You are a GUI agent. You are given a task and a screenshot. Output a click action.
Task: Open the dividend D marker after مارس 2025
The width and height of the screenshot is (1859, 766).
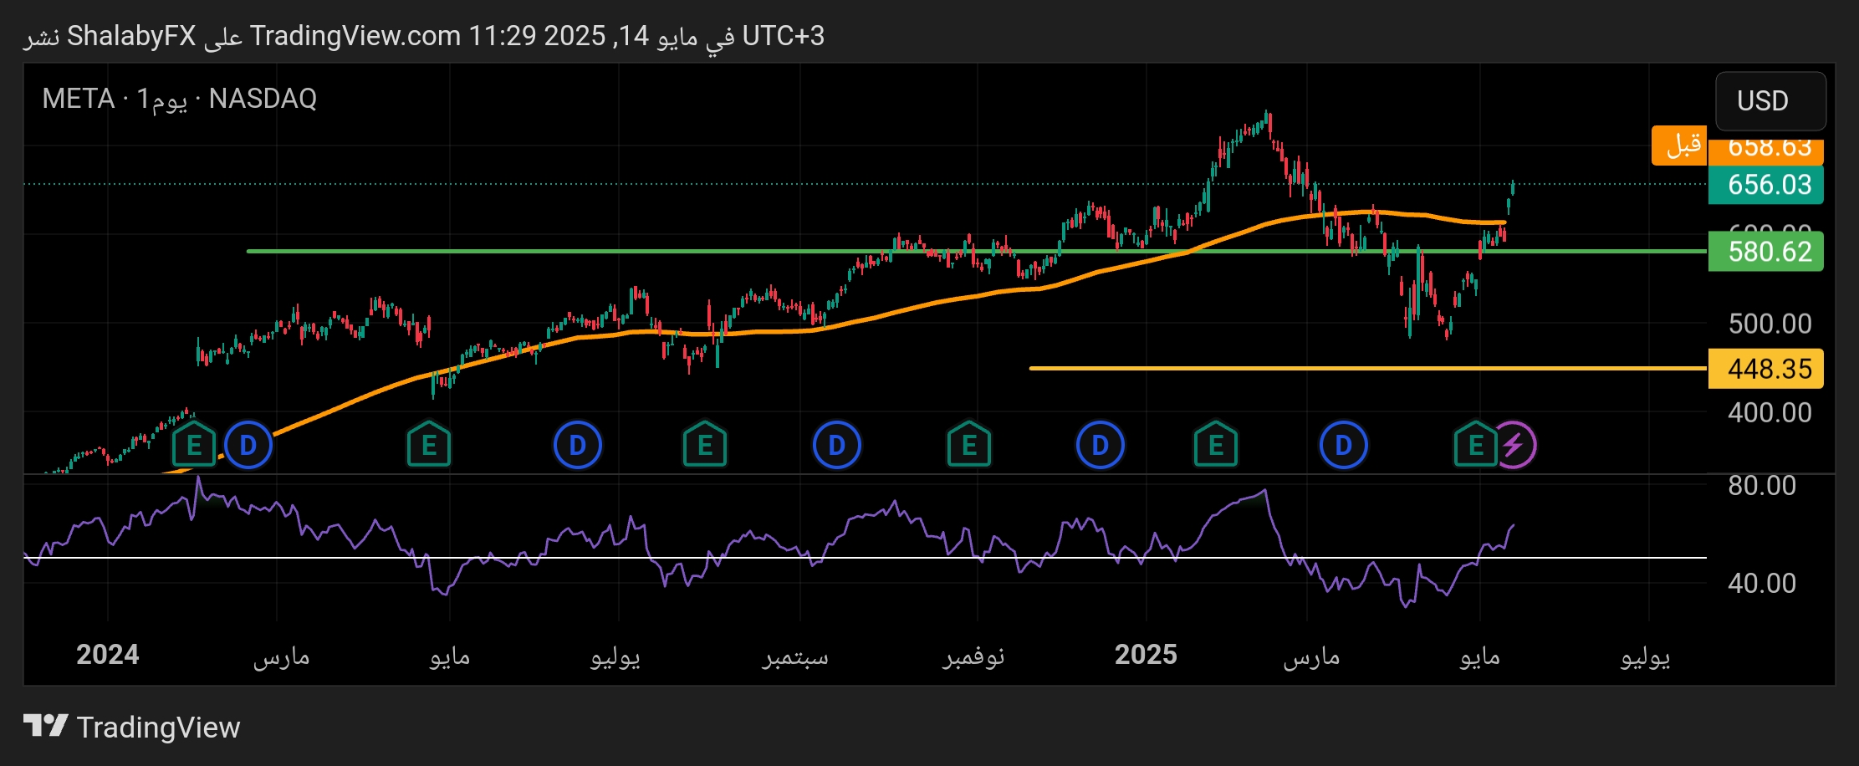coord(1344,445)
